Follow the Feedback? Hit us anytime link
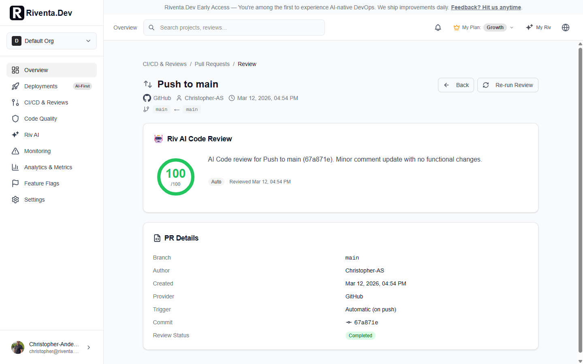Viewport: 583px width, 364px height. [486, 7]
